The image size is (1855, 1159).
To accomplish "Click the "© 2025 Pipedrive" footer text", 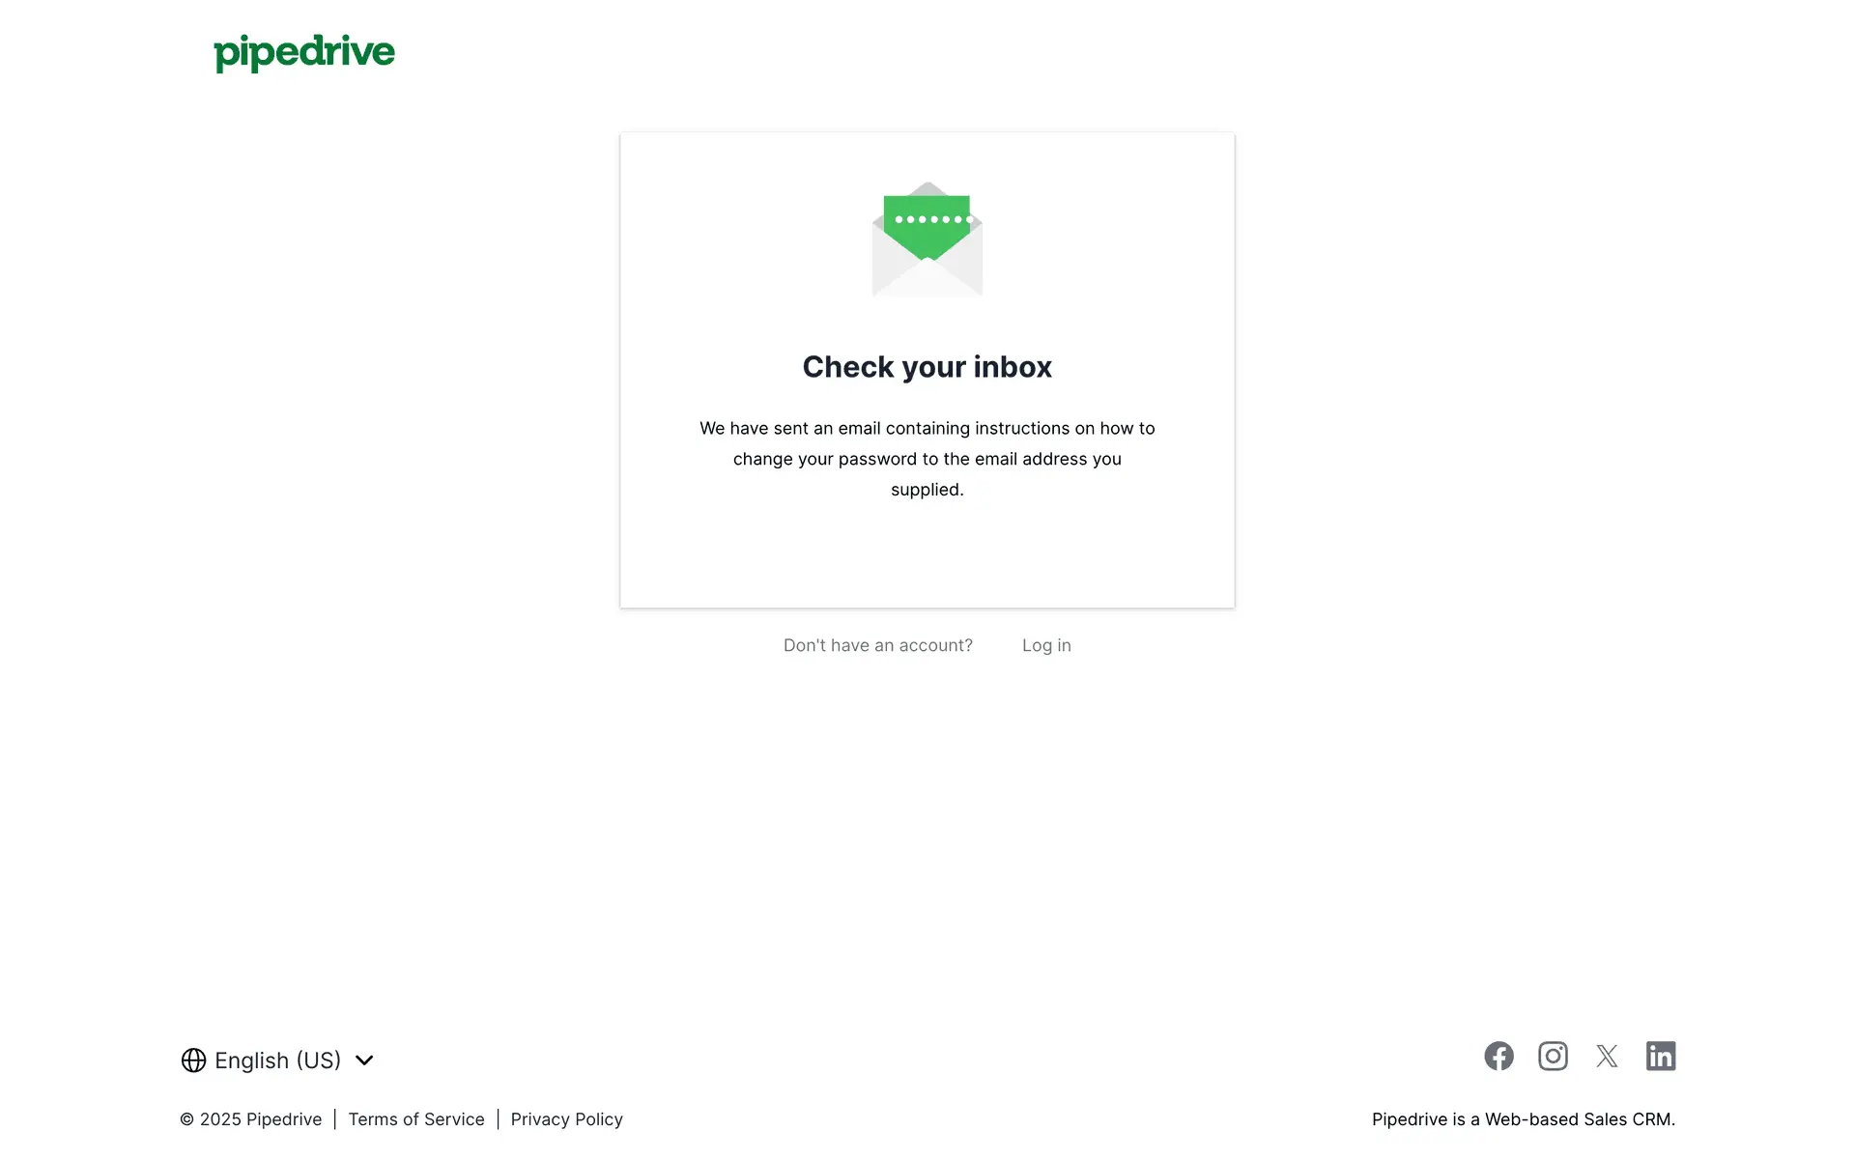I will [x=251, y=1119].
